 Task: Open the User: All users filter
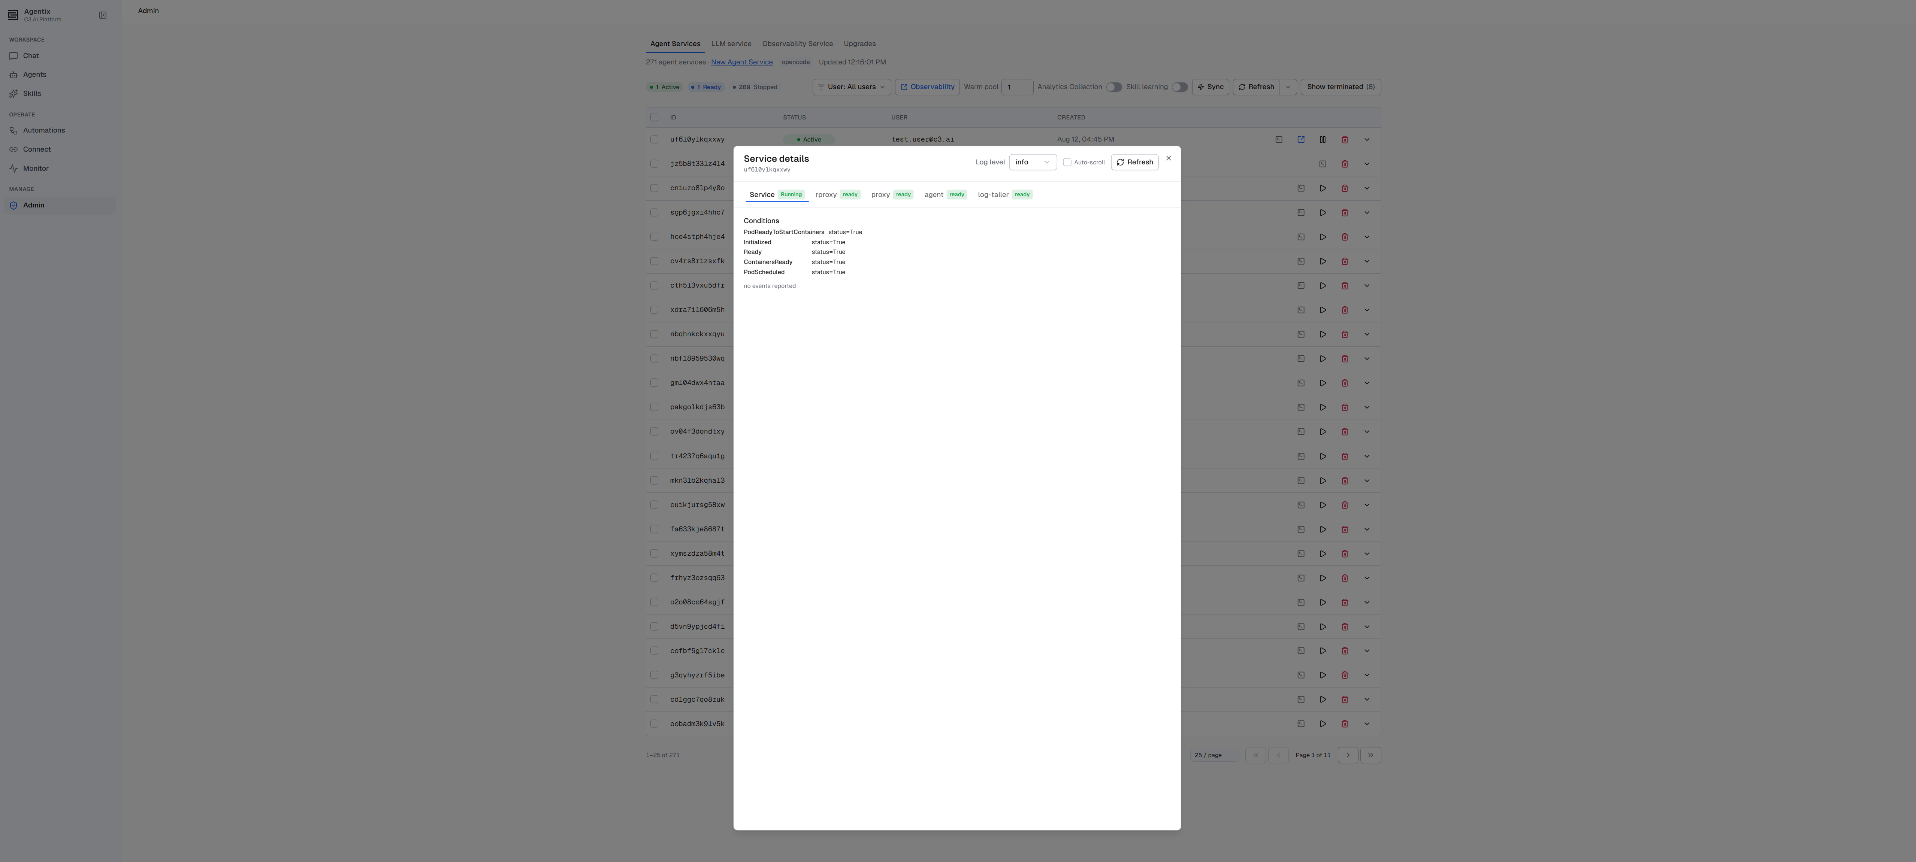(x=852, y=87)
